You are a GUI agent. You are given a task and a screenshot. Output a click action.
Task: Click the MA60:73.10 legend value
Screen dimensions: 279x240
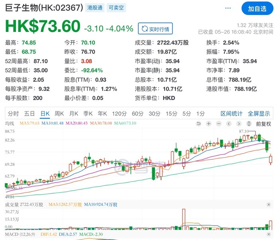point(125,123)
